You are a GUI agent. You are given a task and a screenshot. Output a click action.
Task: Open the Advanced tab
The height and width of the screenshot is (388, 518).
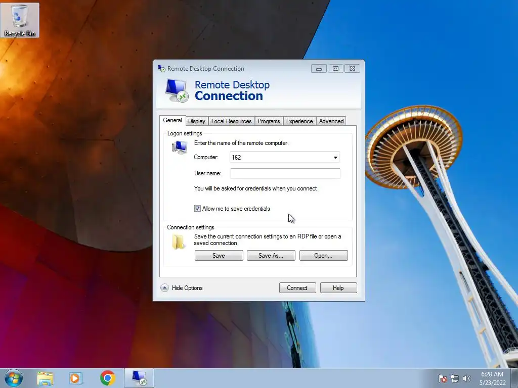(x=331, y=121)
